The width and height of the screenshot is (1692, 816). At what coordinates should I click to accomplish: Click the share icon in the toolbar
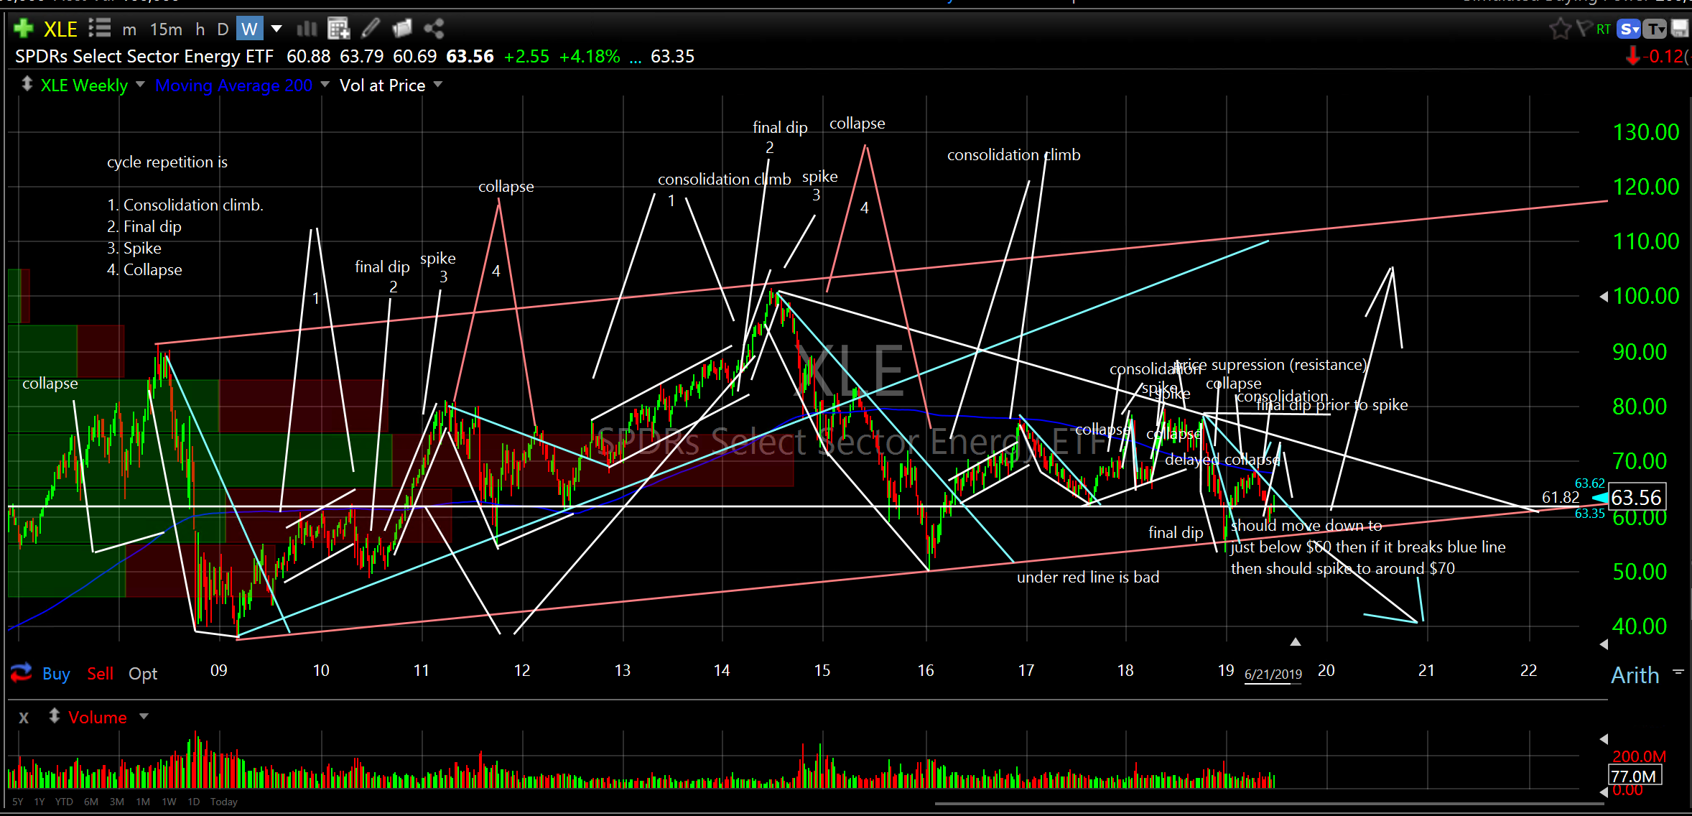click(x=434, y=29)
